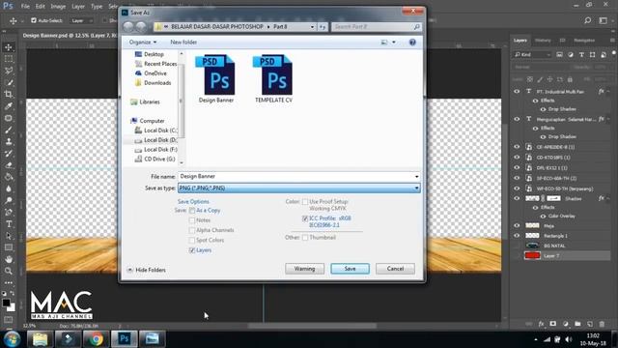This screenshot has width=618, height=348.
Task: Toggle the As a Copy checkbox
Action: 192,211
